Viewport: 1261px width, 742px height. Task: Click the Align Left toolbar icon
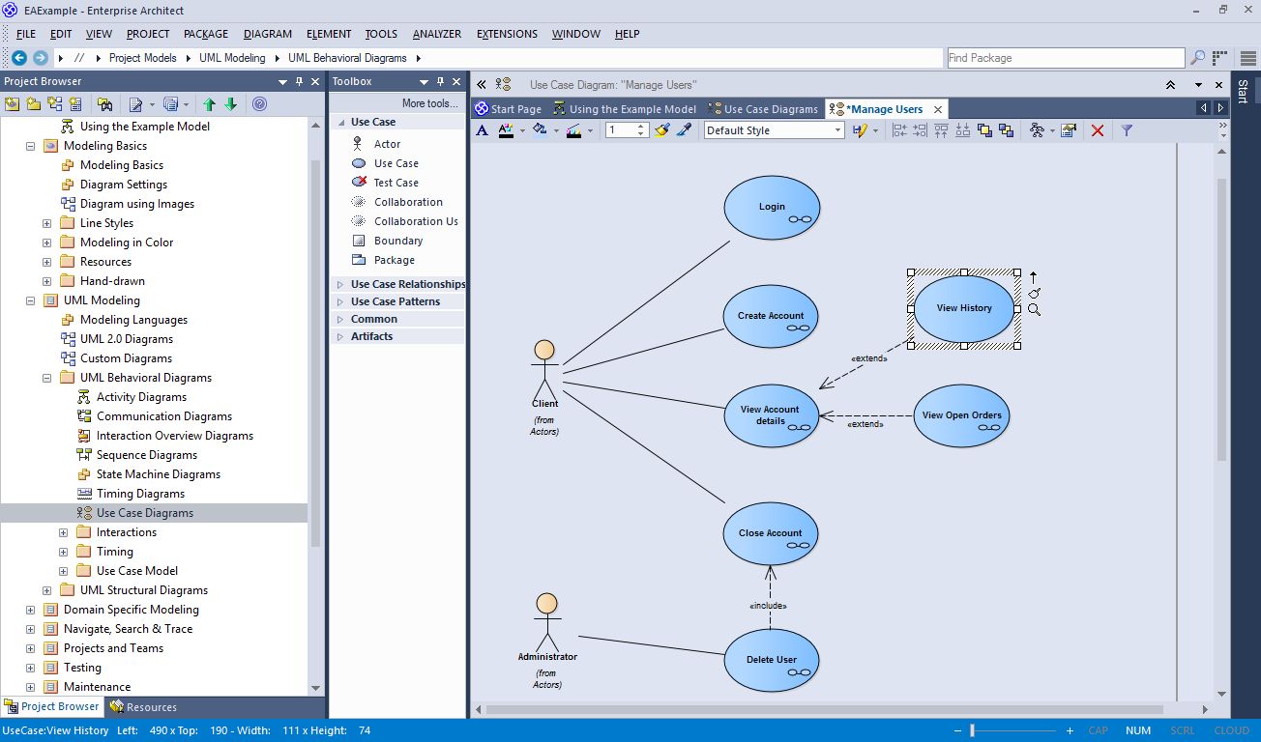(899, 130)
